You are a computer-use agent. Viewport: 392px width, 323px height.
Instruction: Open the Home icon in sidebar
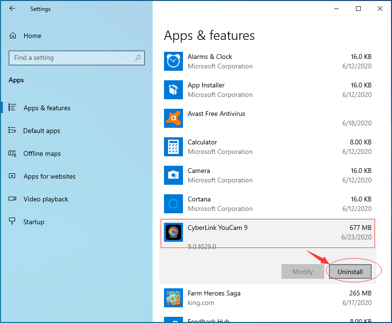coord(13,36)
